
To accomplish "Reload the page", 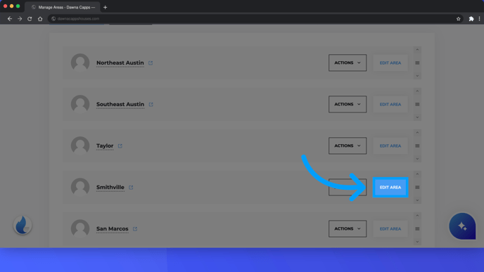I will coord(30,19).
